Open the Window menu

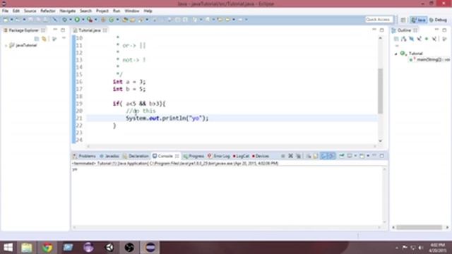pyautogui.click(x=132, y=11)
